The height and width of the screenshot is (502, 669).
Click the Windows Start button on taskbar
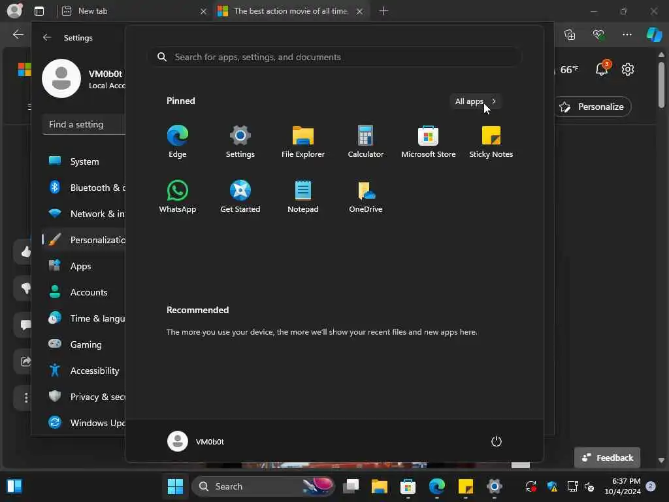pyautogui.click(x=175, y=486)
